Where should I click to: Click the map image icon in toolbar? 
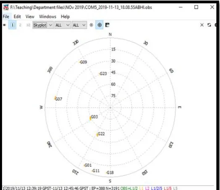coord(107,25)
